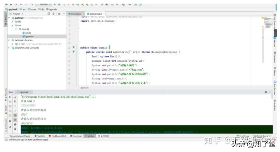Open the TODO tool window

tap(103, 136)
